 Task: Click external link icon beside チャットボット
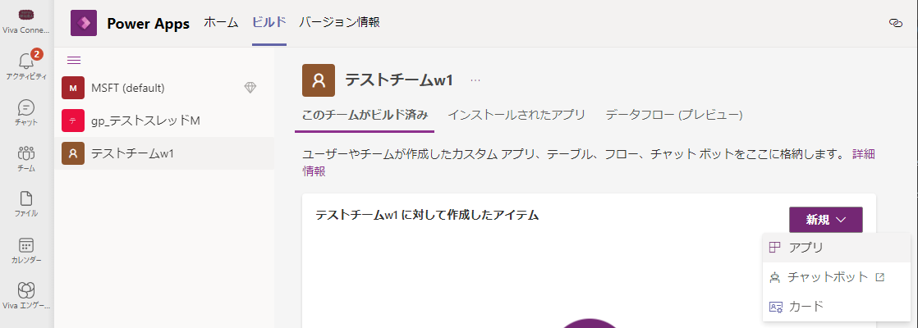pyautogui.click(x=879, y=277)
